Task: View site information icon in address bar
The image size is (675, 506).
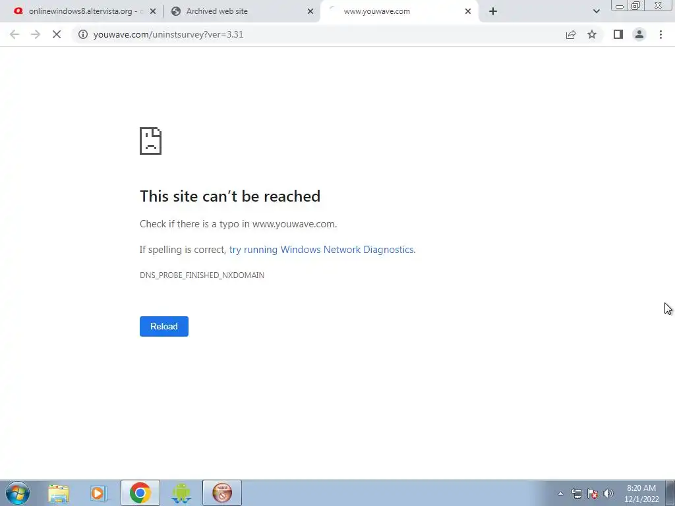Action: pos(83,34)
